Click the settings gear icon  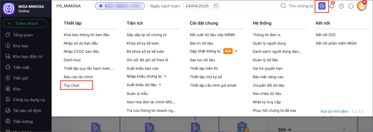pos(322,6)
